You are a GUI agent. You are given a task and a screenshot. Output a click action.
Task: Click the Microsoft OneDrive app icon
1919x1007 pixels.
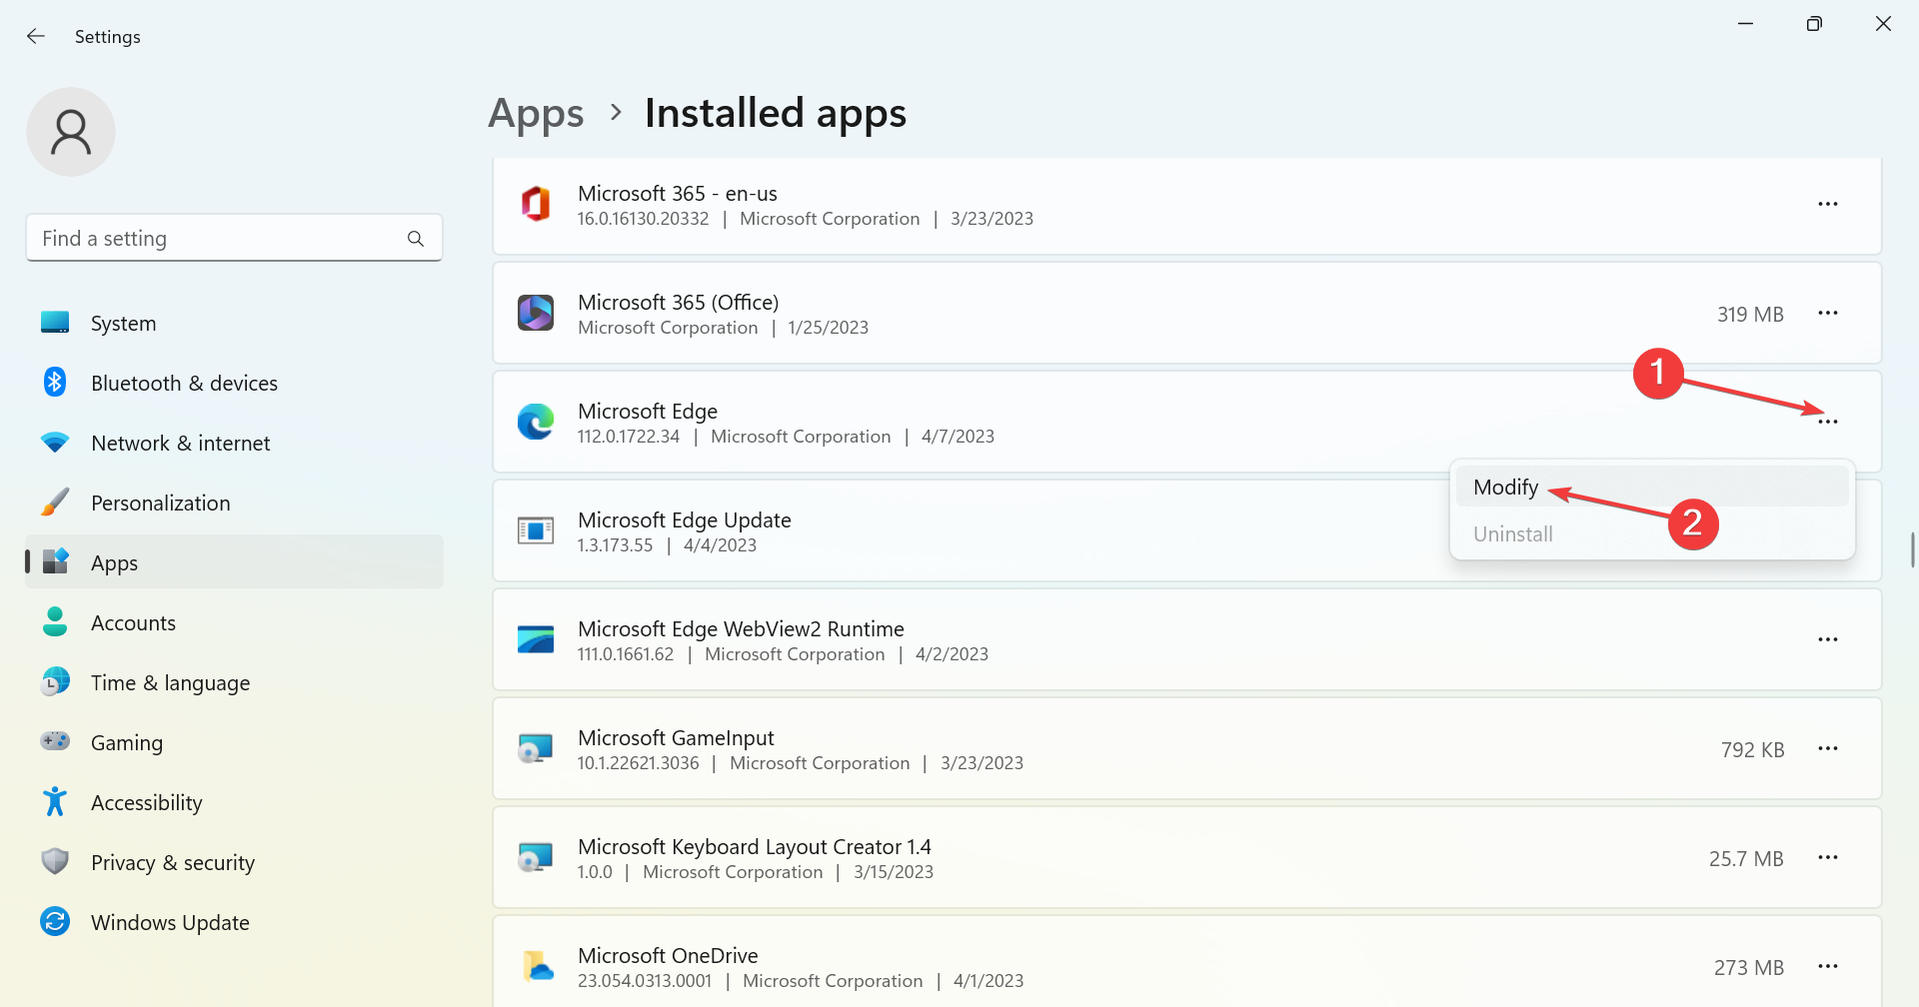[538, 966]
